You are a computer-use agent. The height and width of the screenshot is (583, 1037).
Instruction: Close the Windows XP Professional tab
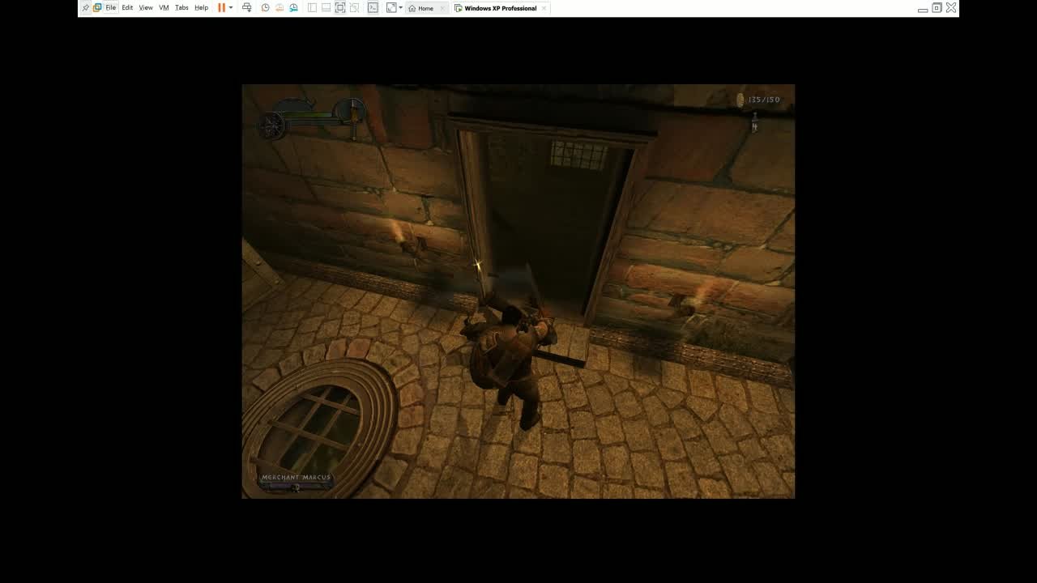[544, 8]
